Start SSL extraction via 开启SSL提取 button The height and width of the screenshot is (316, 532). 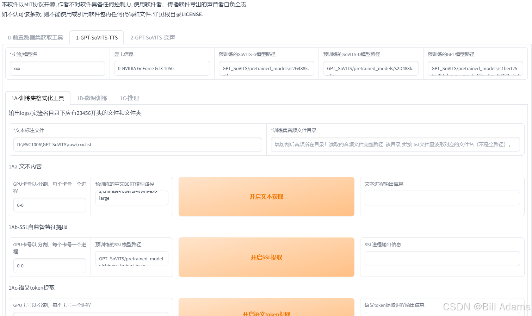click(266, 257)
